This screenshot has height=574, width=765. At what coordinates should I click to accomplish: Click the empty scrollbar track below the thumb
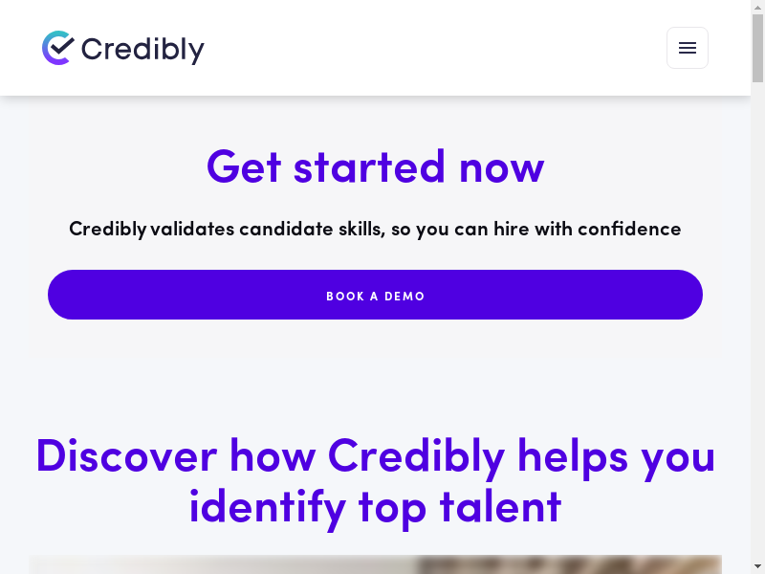(x=757, y=335)
